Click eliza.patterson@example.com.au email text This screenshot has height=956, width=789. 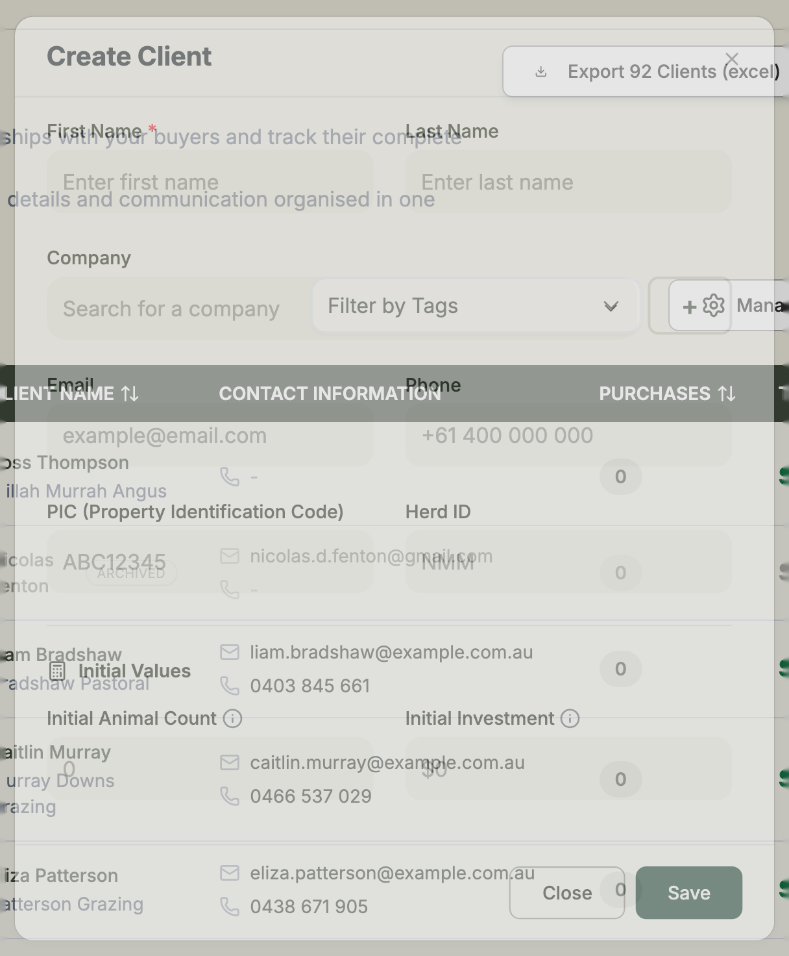393,873
